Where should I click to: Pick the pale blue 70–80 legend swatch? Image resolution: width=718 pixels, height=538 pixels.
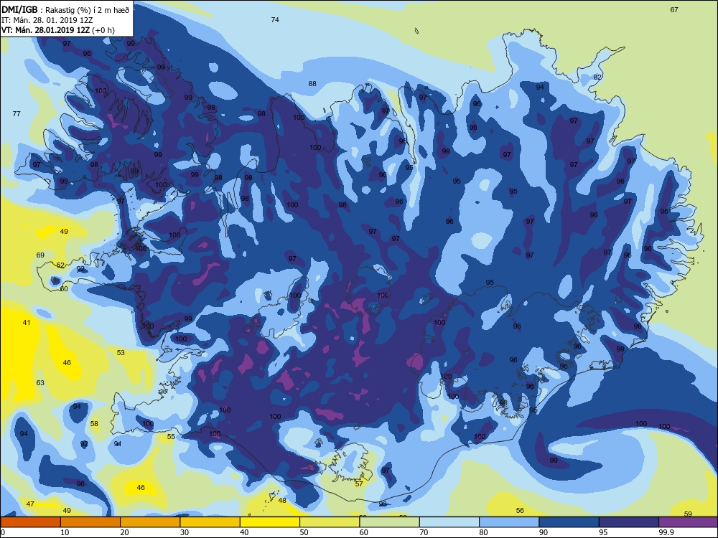click(x=449, y=522)
